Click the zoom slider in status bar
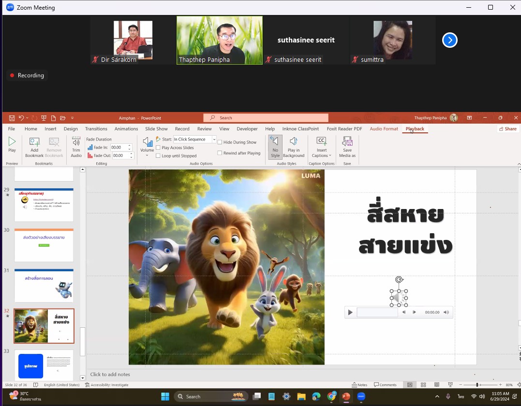 point(480,385)
